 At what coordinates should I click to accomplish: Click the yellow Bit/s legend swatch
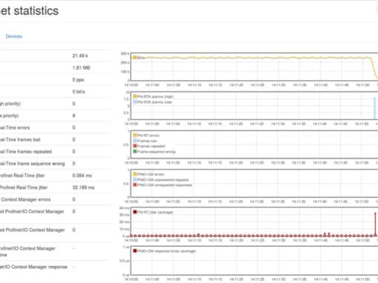pyautogui.click(x=135, y=58)
